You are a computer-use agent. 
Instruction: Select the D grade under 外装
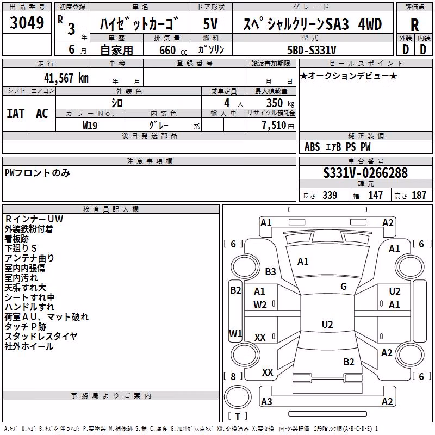coord(406,49)
